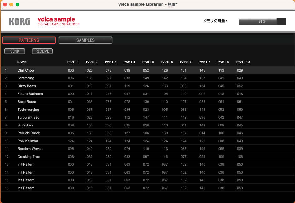295x203 pixels.
Task: Select the Random Waves pattern
Action: [147, 149]
